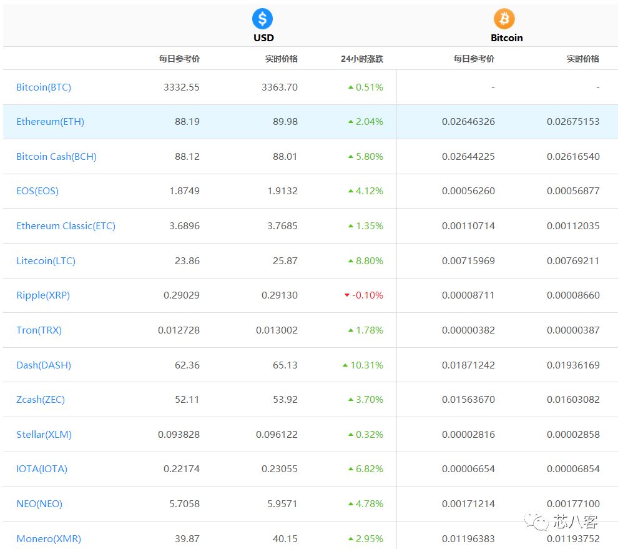618x549 pixels.
Task: Click IOTA change 6.82%
Action: 366,469
